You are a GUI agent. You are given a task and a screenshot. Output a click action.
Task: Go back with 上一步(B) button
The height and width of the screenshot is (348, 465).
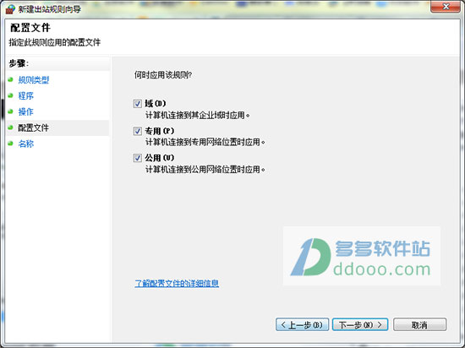(x=302, y=324)
